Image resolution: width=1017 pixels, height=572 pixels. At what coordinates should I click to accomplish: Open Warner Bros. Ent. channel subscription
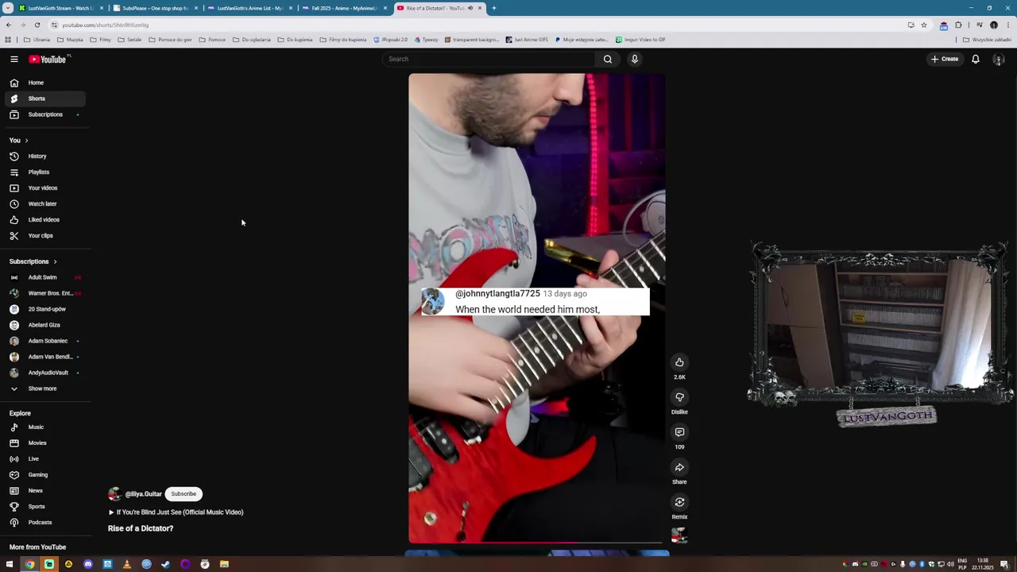coord(44,293)
